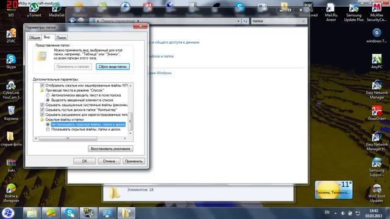390x219 pixels.
Task: Click the settings list scroll-down arrow
Action: 130,133
